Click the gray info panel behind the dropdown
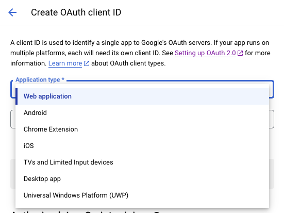This screenshot has height=213, width=284. point(272,174)
